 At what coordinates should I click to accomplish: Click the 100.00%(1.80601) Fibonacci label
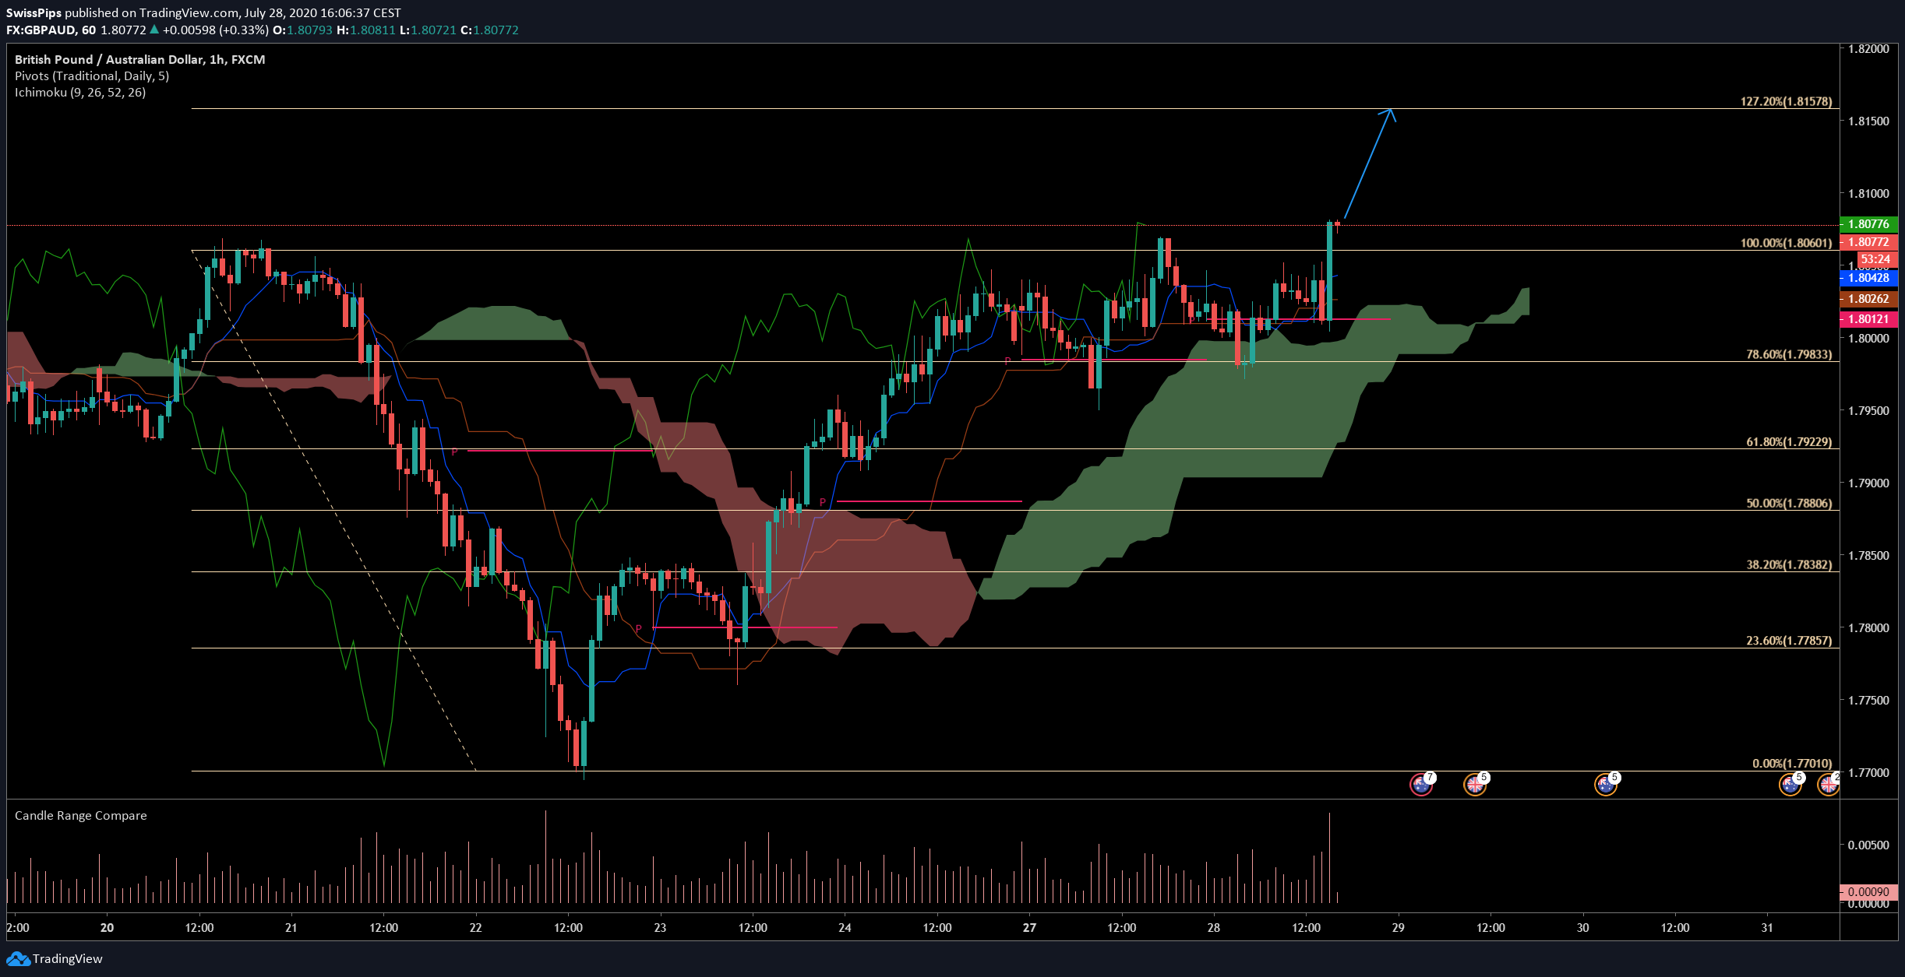(1787, 243)
